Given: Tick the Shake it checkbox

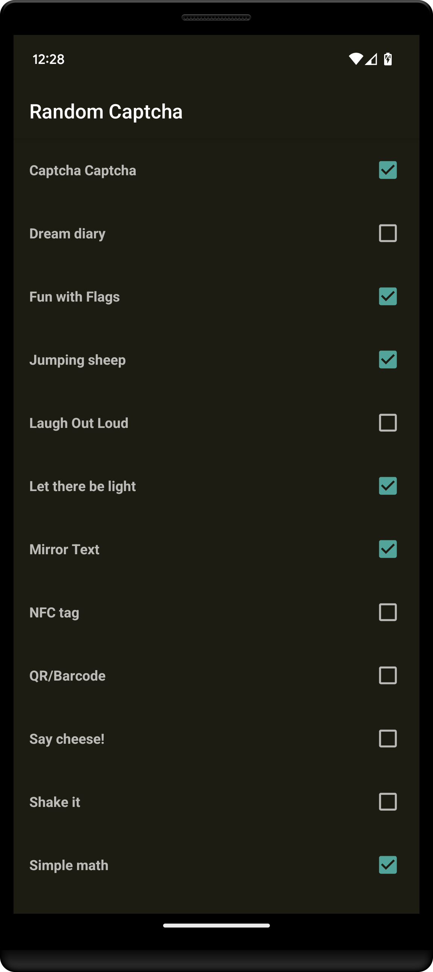Looking at the screenshot, I should 388,802.
